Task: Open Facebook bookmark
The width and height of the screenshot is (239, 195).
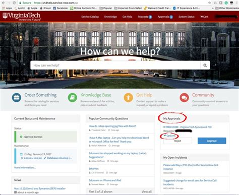Action: pos(61,8)
